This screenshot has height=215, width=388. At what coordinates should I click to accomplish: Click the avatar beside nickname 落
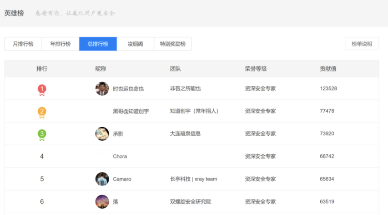tap(102, 201)
